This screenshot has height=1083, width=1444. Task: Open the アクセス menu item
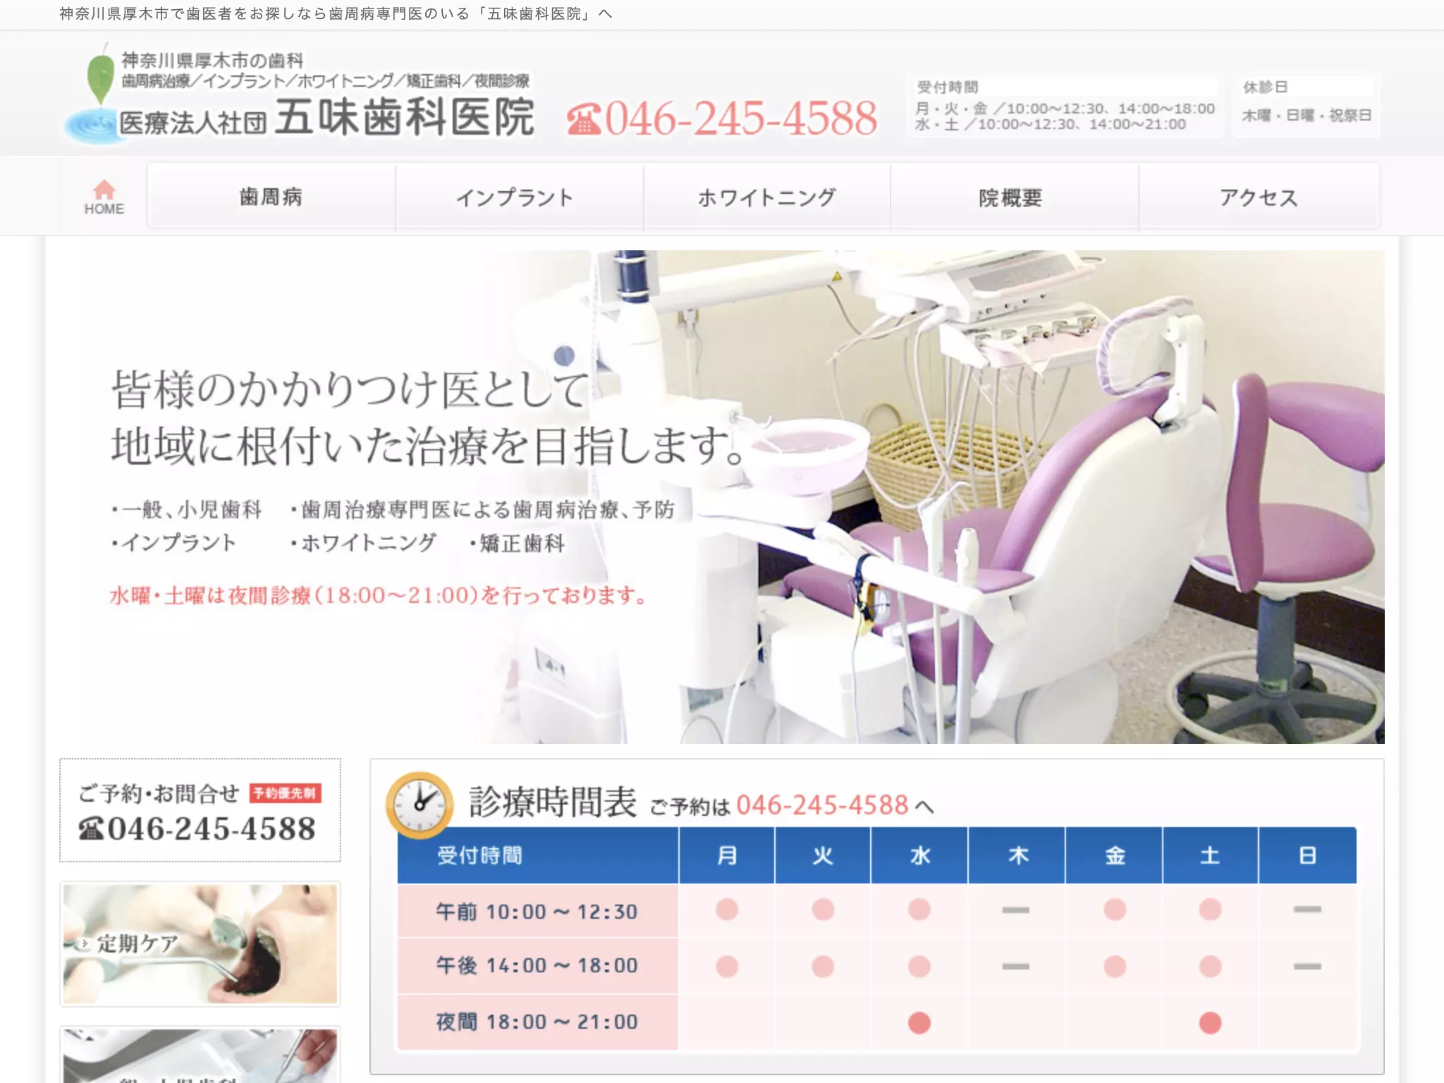(1259, 197)
